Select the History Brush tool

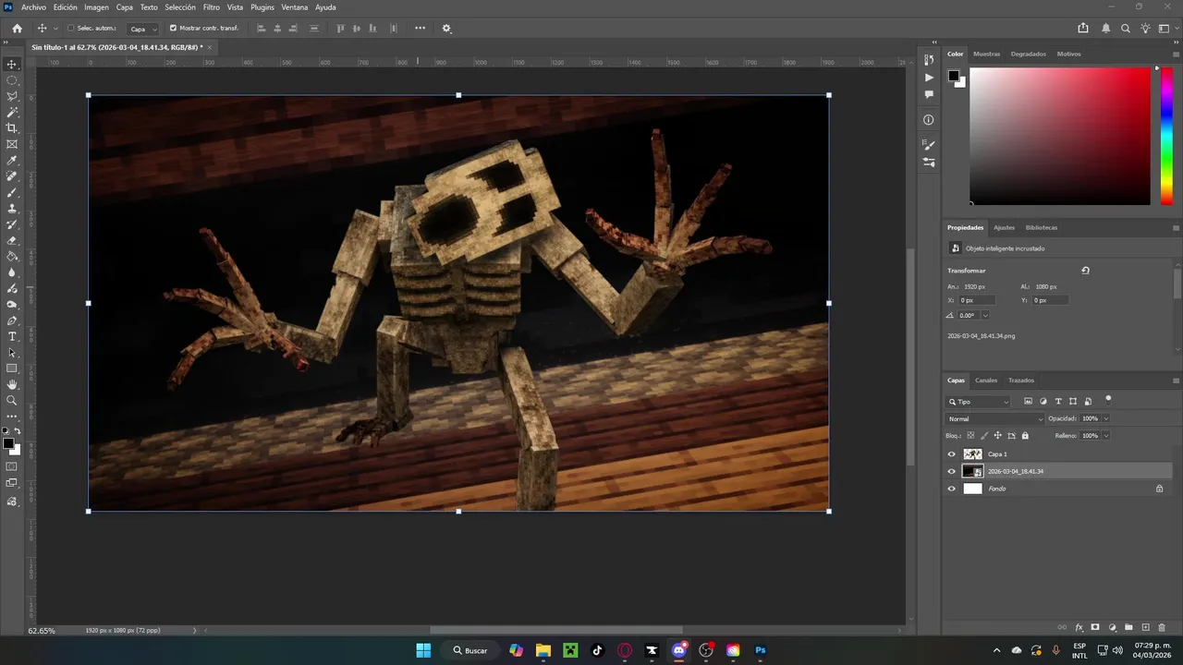(x=12, y=224)
